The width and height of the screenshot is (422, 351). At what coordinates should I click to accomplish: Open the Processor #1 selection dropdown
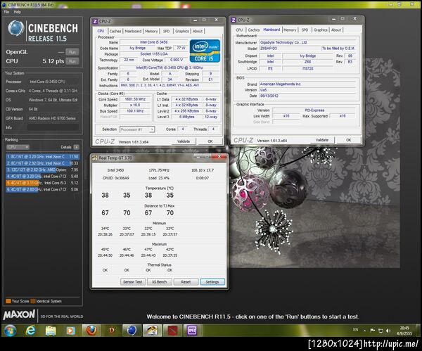pos(137,129)
